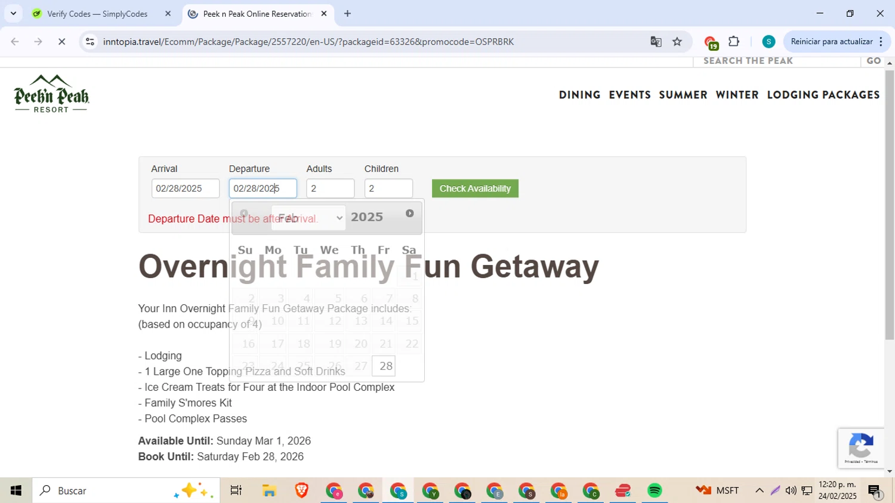Go to the next month in calendar

(409, 214)
